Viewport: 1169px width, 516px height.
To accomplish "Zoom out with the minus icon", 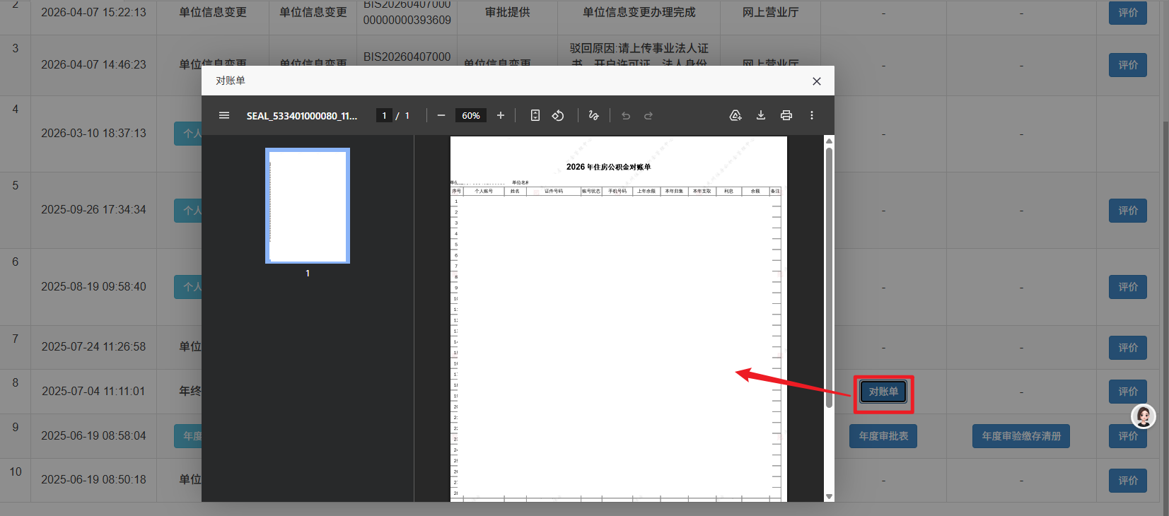I will pos(441,115).
